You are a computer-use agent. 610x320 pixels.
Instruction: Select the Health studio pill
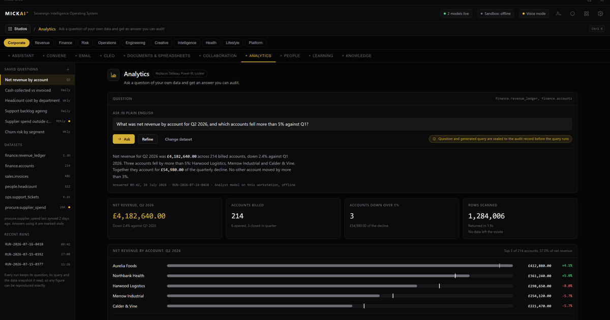211,43
